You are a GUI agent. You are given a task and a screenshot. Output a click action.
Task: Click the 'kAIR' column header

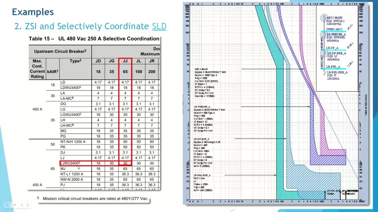pos(53,71)
